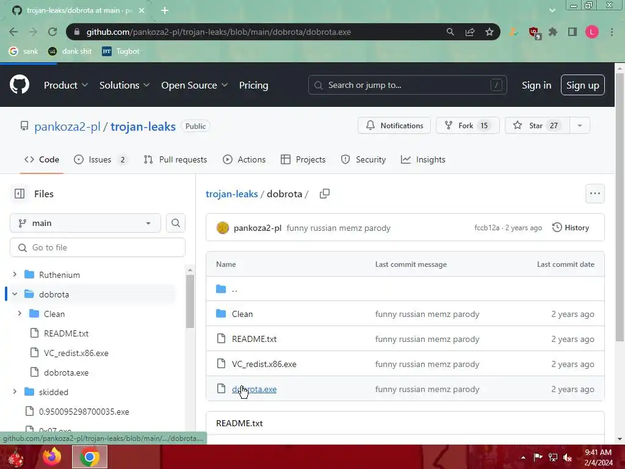Open the fccb12a commit hash link
The image size is (625, 469).
coord(486,228)
